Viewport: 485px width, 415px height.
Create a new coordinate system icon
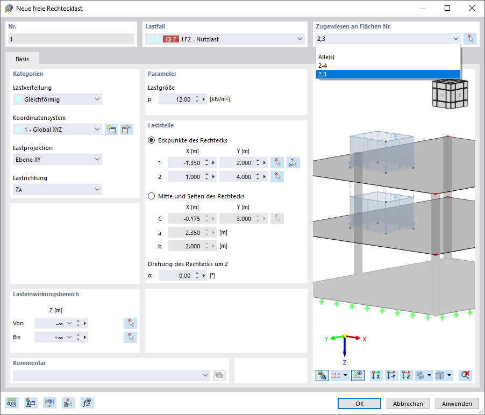pos(111,129)
